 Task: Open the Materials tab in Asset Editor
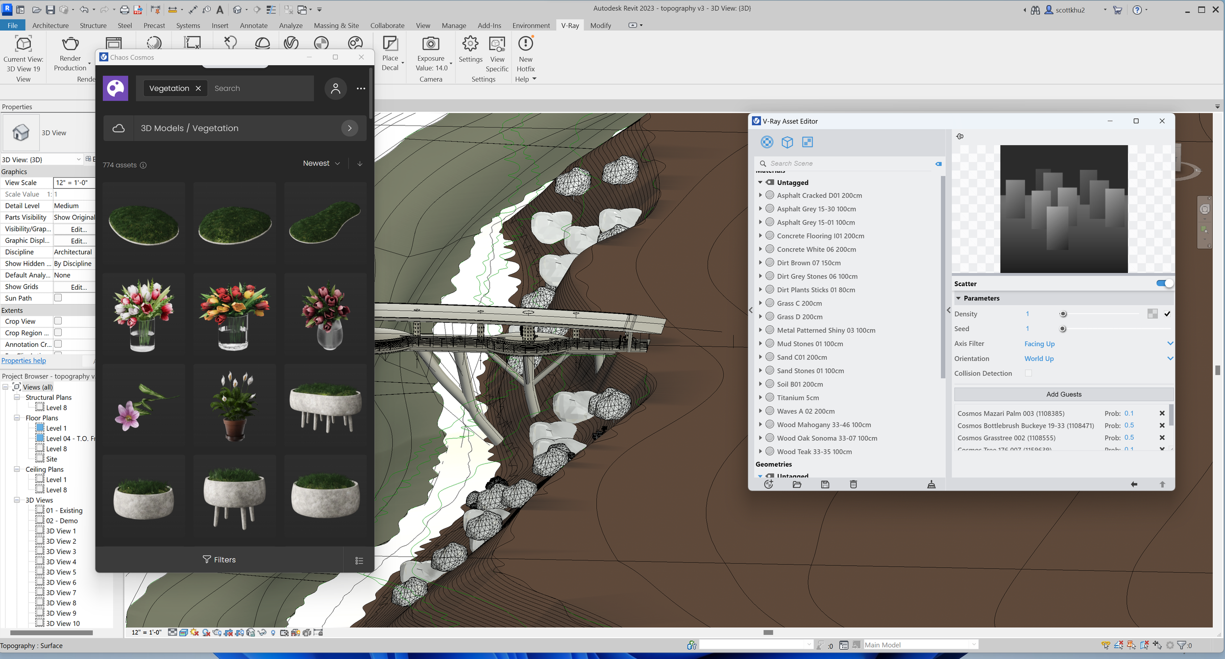[x=767, y=142]
